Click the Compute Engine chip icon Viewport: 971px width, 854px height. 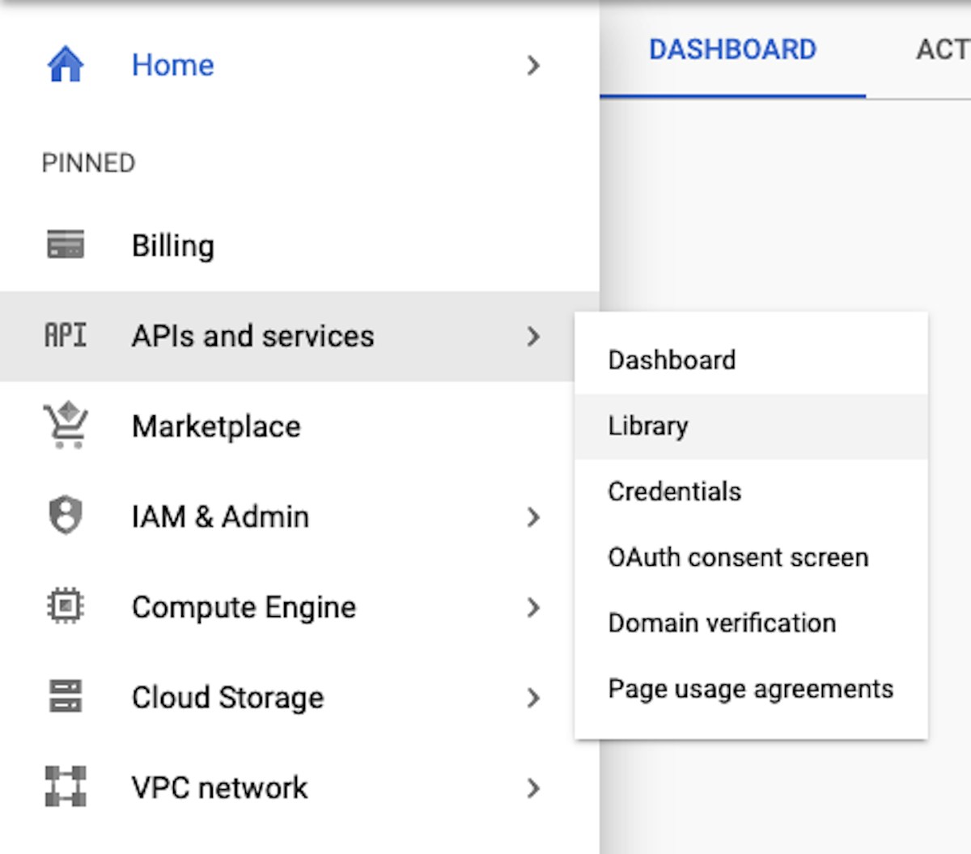(66, 606)
